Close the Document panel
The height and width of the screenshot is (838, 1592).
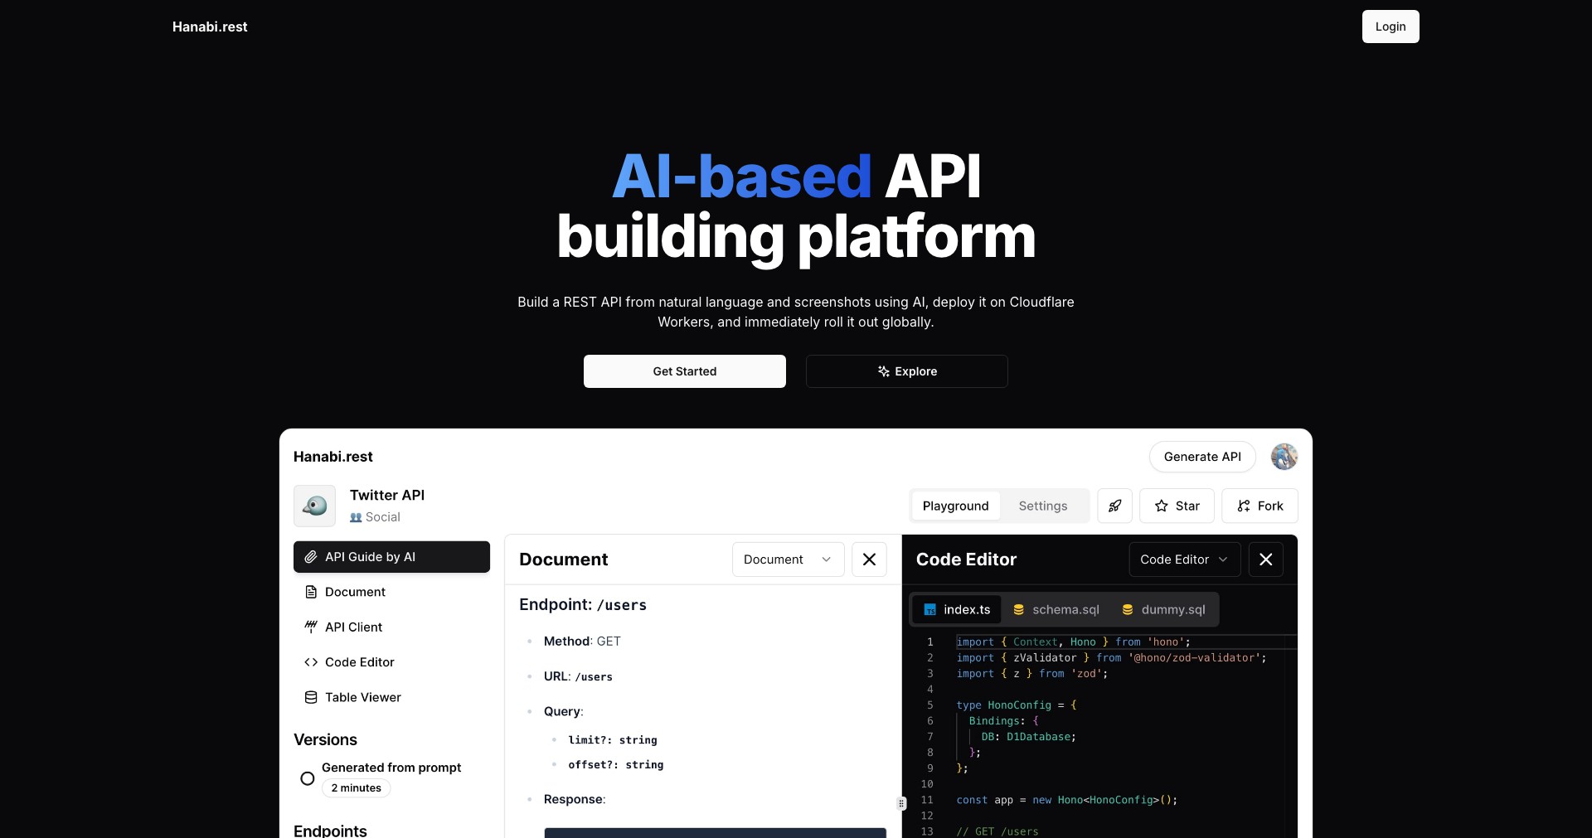point(869,559)
